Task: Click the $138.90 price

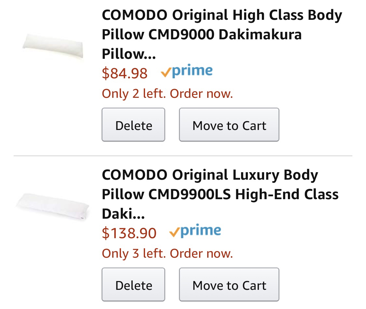Action: tap(129, 233)
